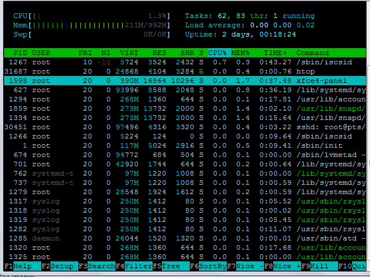Select the sshd: root@pts process row
Image resolution: width=370 pixels, height=277 pixels.
point(186,127)
